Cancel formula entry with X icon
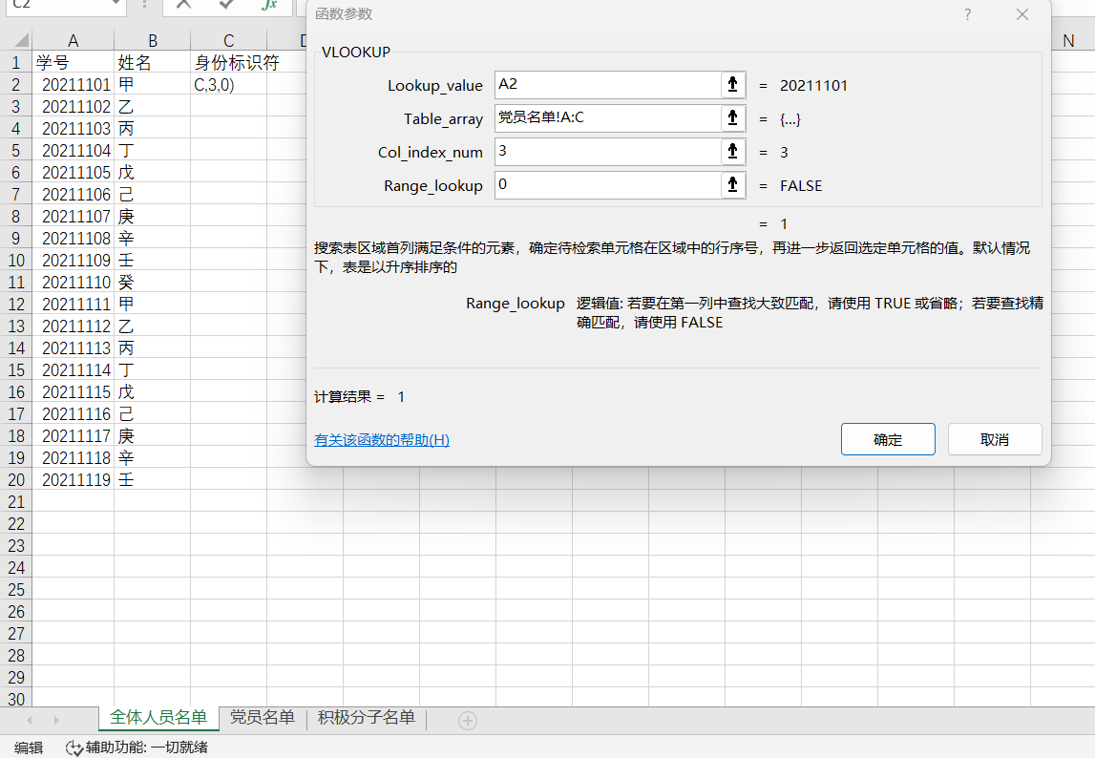Image resolution: width=1095 pixels, height=758 pixels. point(183,5)
